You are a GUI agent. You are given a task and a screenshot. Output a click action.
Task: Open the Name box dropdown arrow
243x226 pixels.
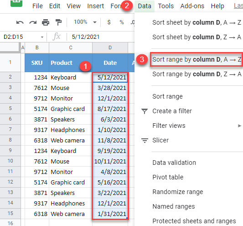pyautogui.click(x=42, y=37)
